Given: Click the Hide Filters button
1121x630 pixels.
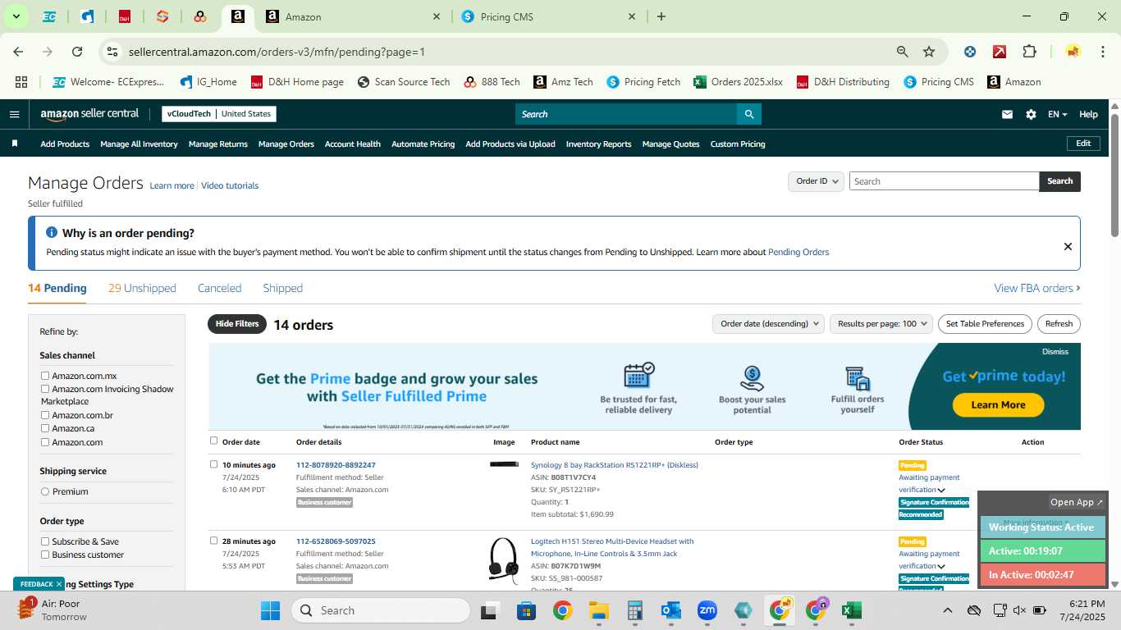Looking at the screenshot, I should pos(237,324).
